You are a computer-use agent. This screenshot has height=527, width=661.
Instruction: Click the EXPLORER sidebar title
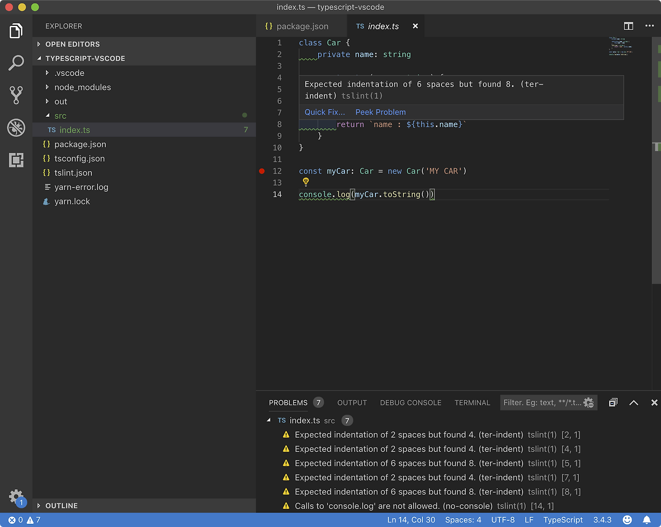(x=64, y=26)
